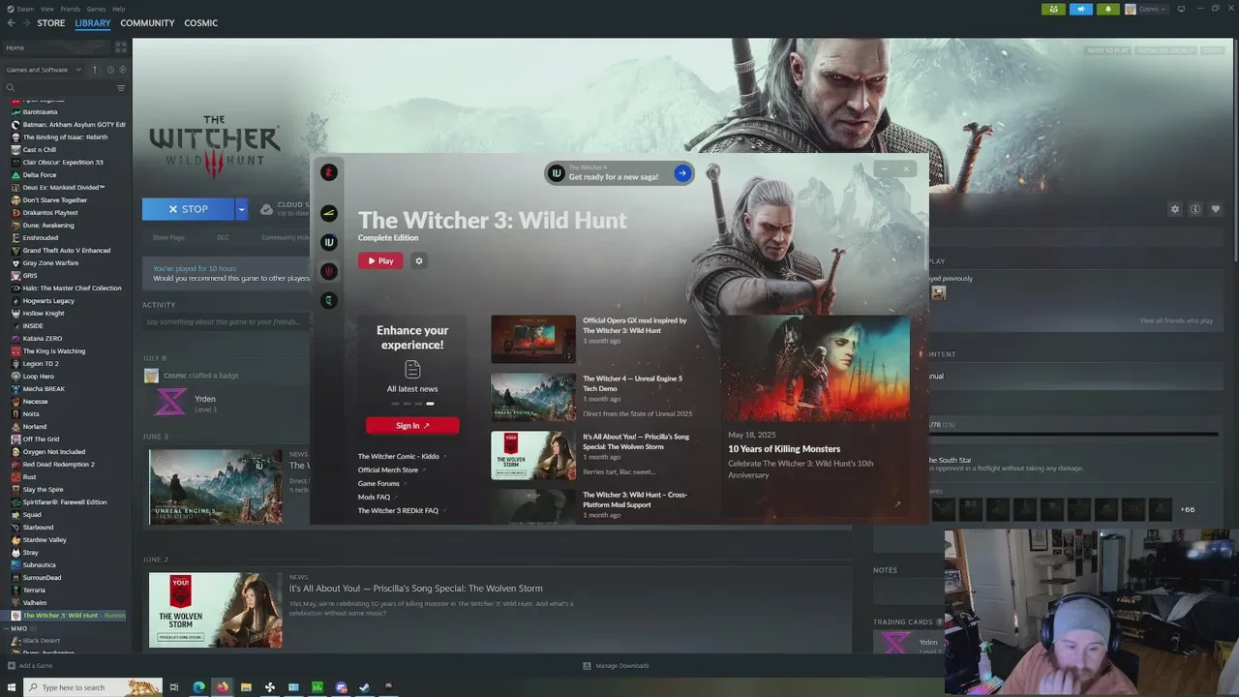Image resolution: width=1239 pixels, height=697 pixels.
Task: Open DLC tab on game page
Action: click(x=223, y=237)
